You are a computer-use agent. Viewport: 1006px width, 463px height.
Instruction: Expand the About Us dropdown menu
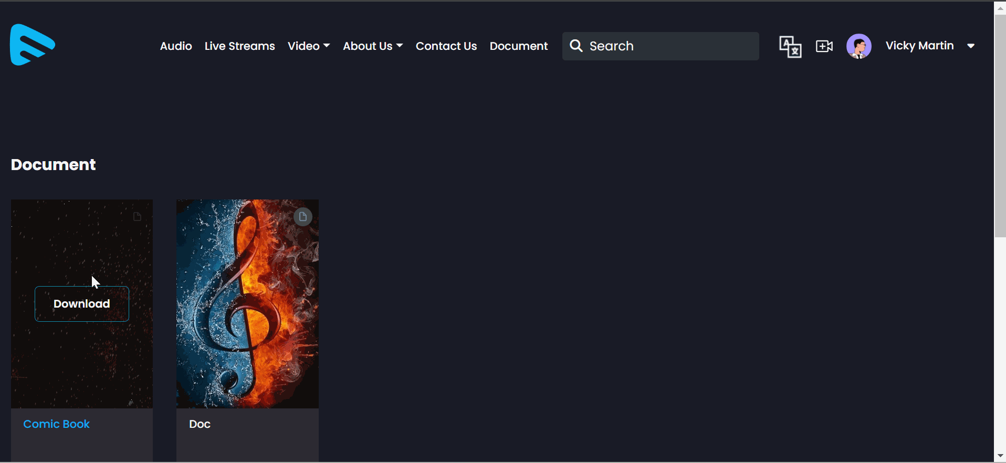373,46
